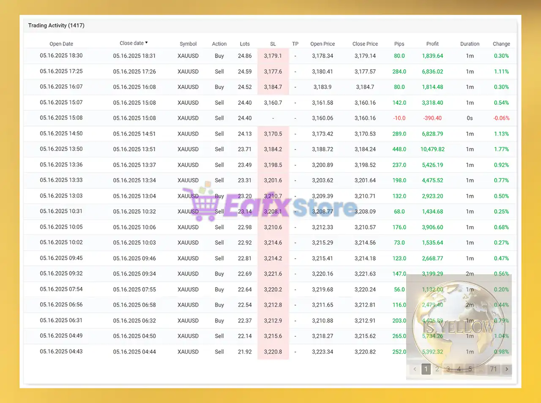This screenshot has height=403, width=541.
Task: Click profit value 2,668.77
Action: tap(432, 258)
